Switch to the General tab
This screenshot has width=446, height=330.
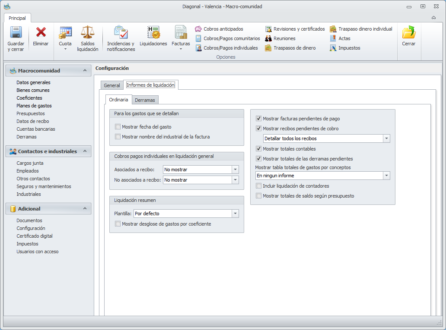coord(112,85)
